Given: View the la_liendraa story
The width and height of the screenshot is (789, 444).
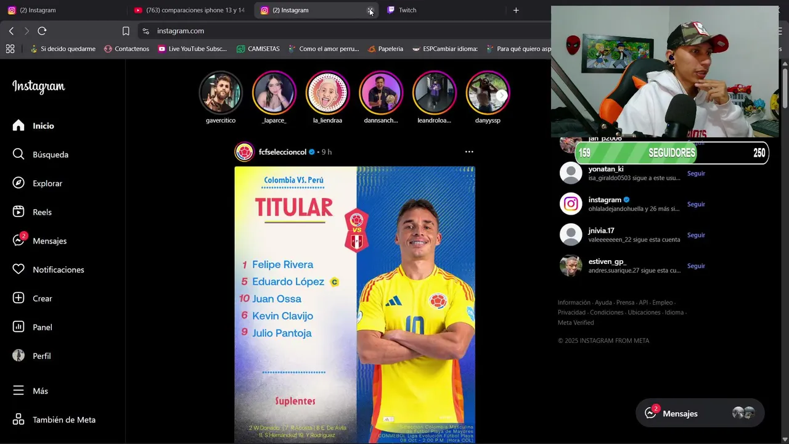Looking at the screenshot, I should click(x=327, y=93).
